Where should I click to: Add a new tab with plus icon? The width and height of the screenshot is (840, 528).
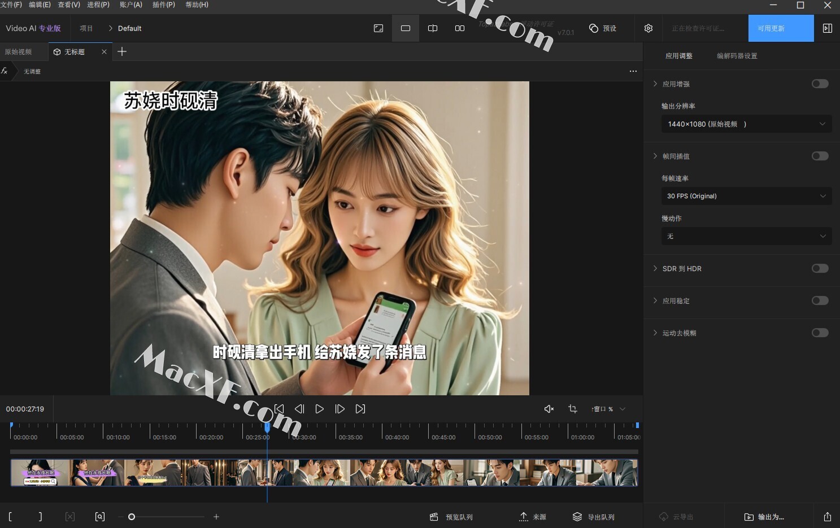[122, 51]
